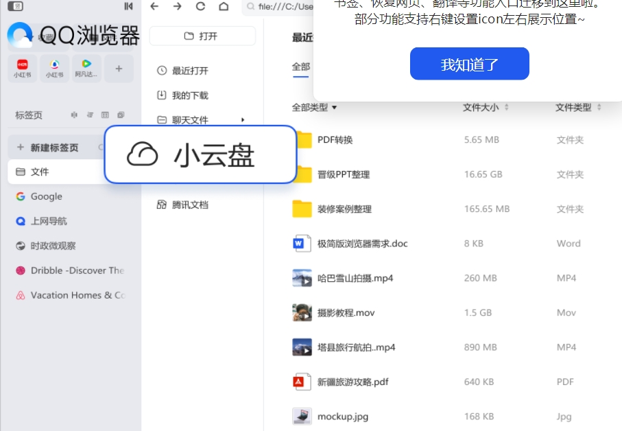Sort the list by 文件大小
622x431 pixels.
(486, 107)
